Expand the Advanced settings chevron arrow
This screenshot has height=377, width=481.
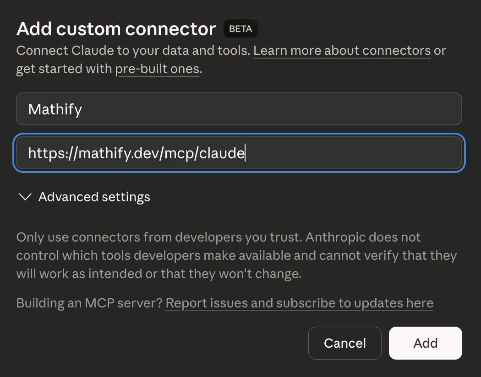25,197
